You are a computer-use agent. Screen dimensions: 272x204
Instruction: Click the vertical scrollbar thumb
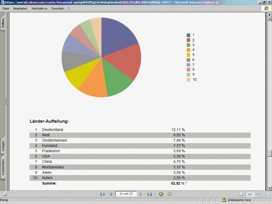coord(270,153)
